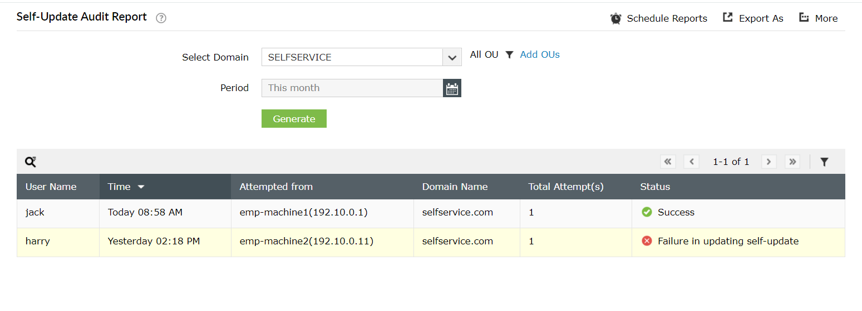Click the Export As icon
The height and width of the screenshot is (311, 862).
(728, 18)
